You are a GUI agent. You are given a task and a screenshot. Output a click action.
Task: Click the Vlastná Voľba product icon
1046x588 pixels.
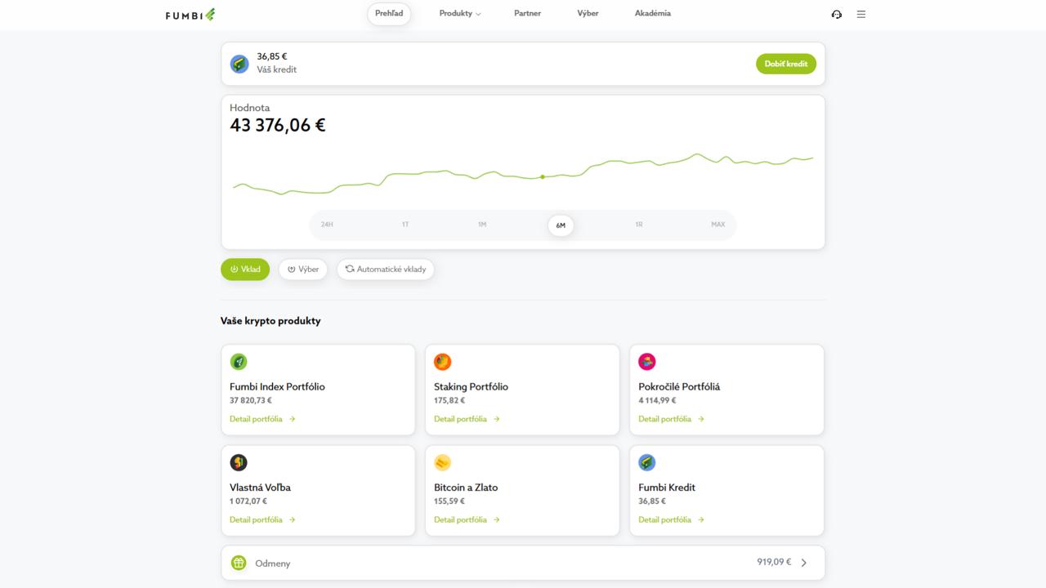(239, 462)
